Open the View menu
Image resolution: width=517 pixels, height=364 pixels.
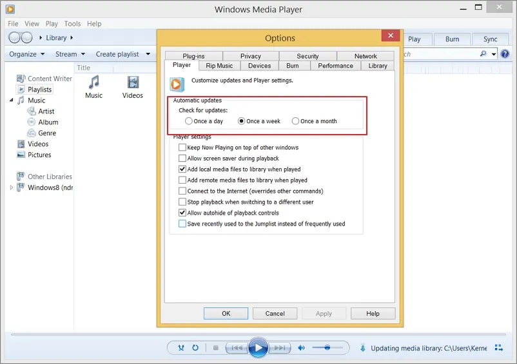tap(32, 24)
